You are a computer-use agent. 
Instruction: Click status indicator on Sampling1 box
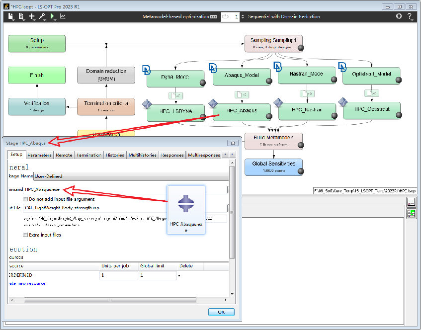(x=301, y=48)
